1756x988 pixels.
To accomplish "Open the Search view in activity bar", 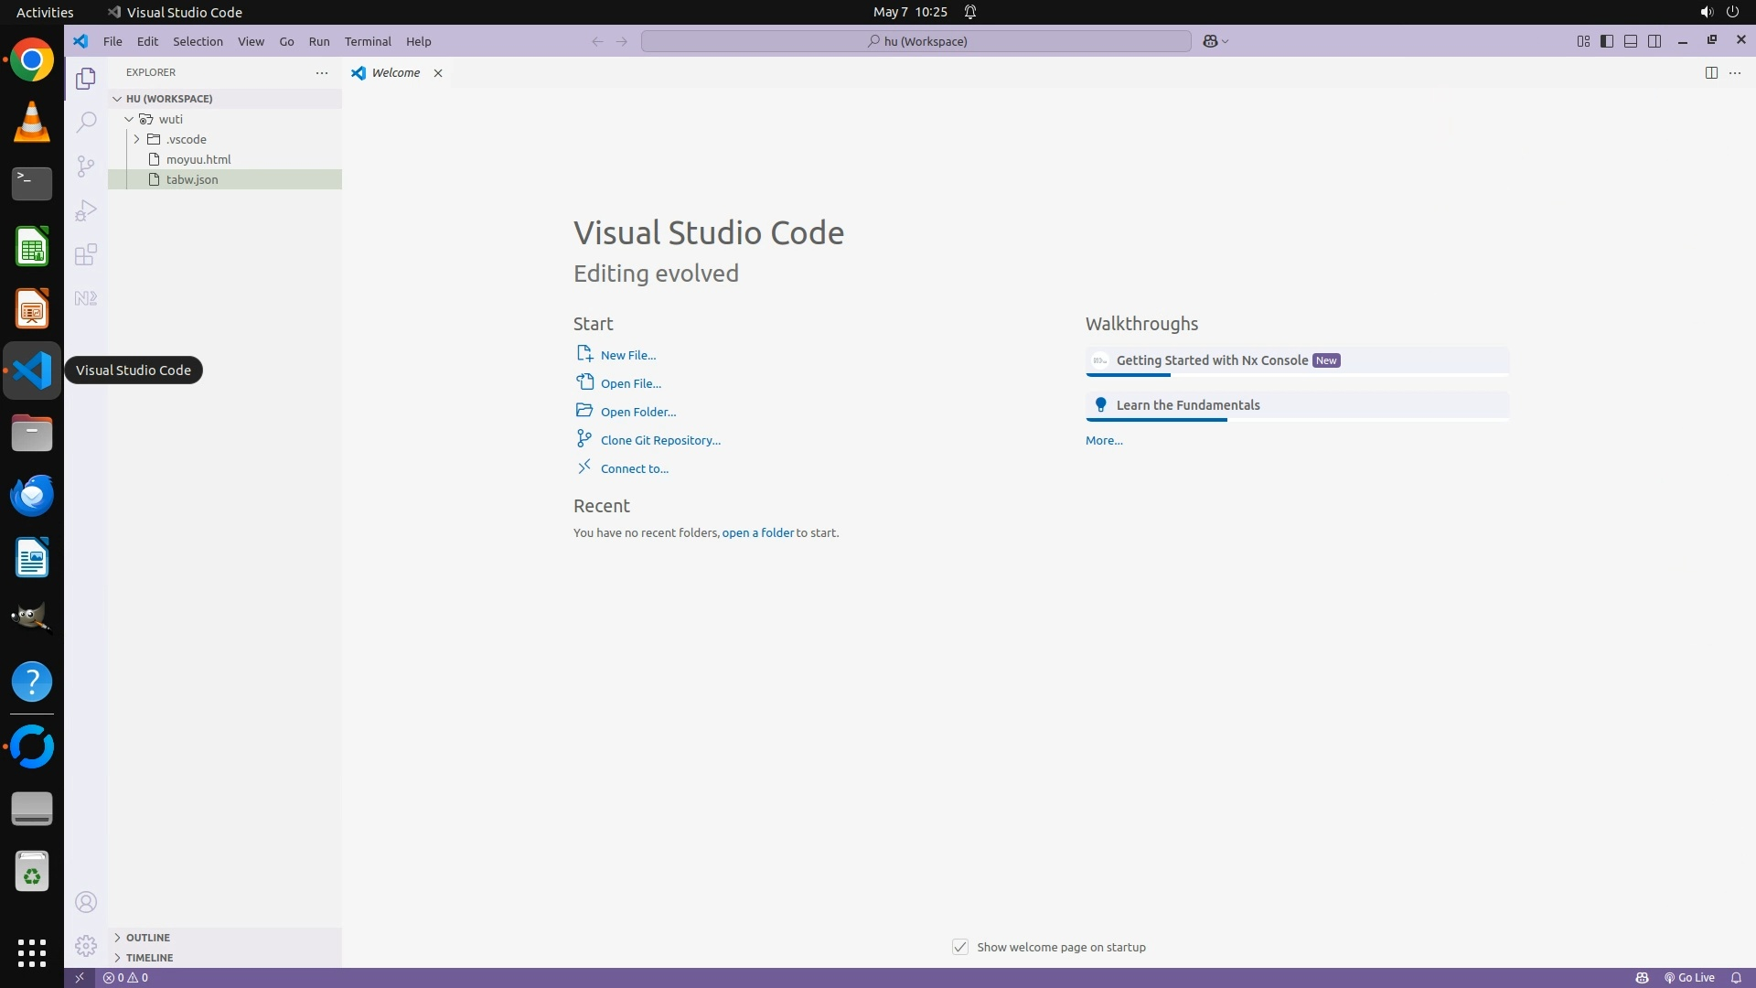I will click(x=86, y=122).
